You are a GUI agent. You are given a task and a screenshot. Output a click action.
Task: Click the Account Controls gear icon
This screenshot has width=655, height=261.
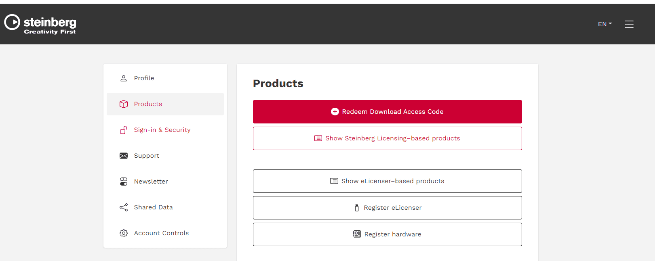[124, 233]
